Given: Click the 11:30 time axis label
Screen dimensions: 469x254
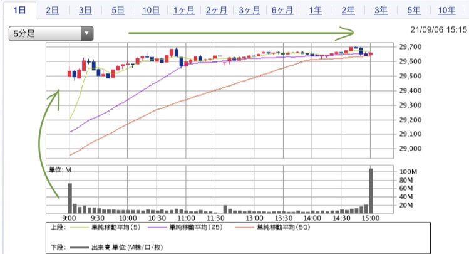Looking at the screenshot, I should [x=215, y=218].
